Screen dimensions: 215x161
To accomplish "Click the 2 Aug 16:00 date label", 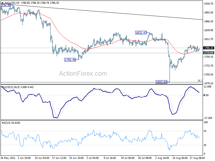I will pyautogui.click(x=162, y=158).
